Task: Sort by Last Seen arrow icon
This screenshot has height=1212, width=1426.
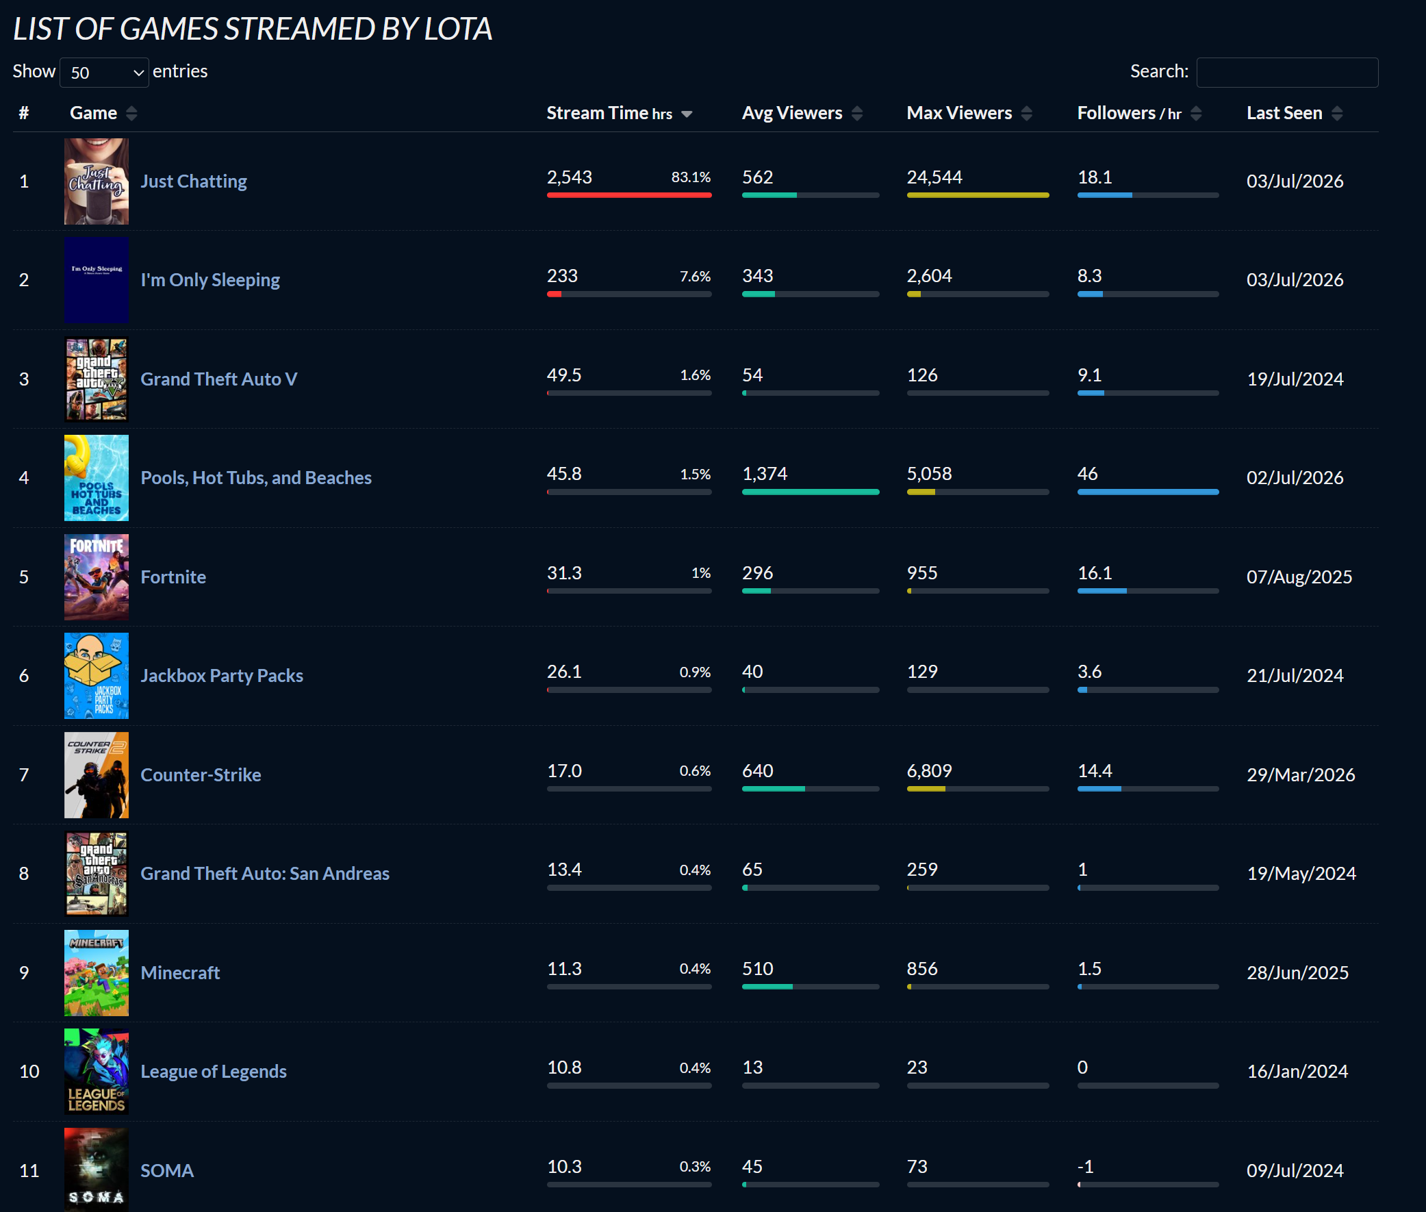Action: (x=1337, y=114)
